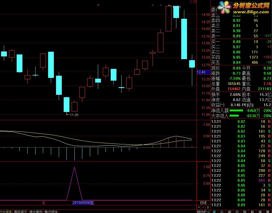Select the 值 tab under the trade list
Image resolution: width=272 pixels, height=213 pixels.
point(260,211)
